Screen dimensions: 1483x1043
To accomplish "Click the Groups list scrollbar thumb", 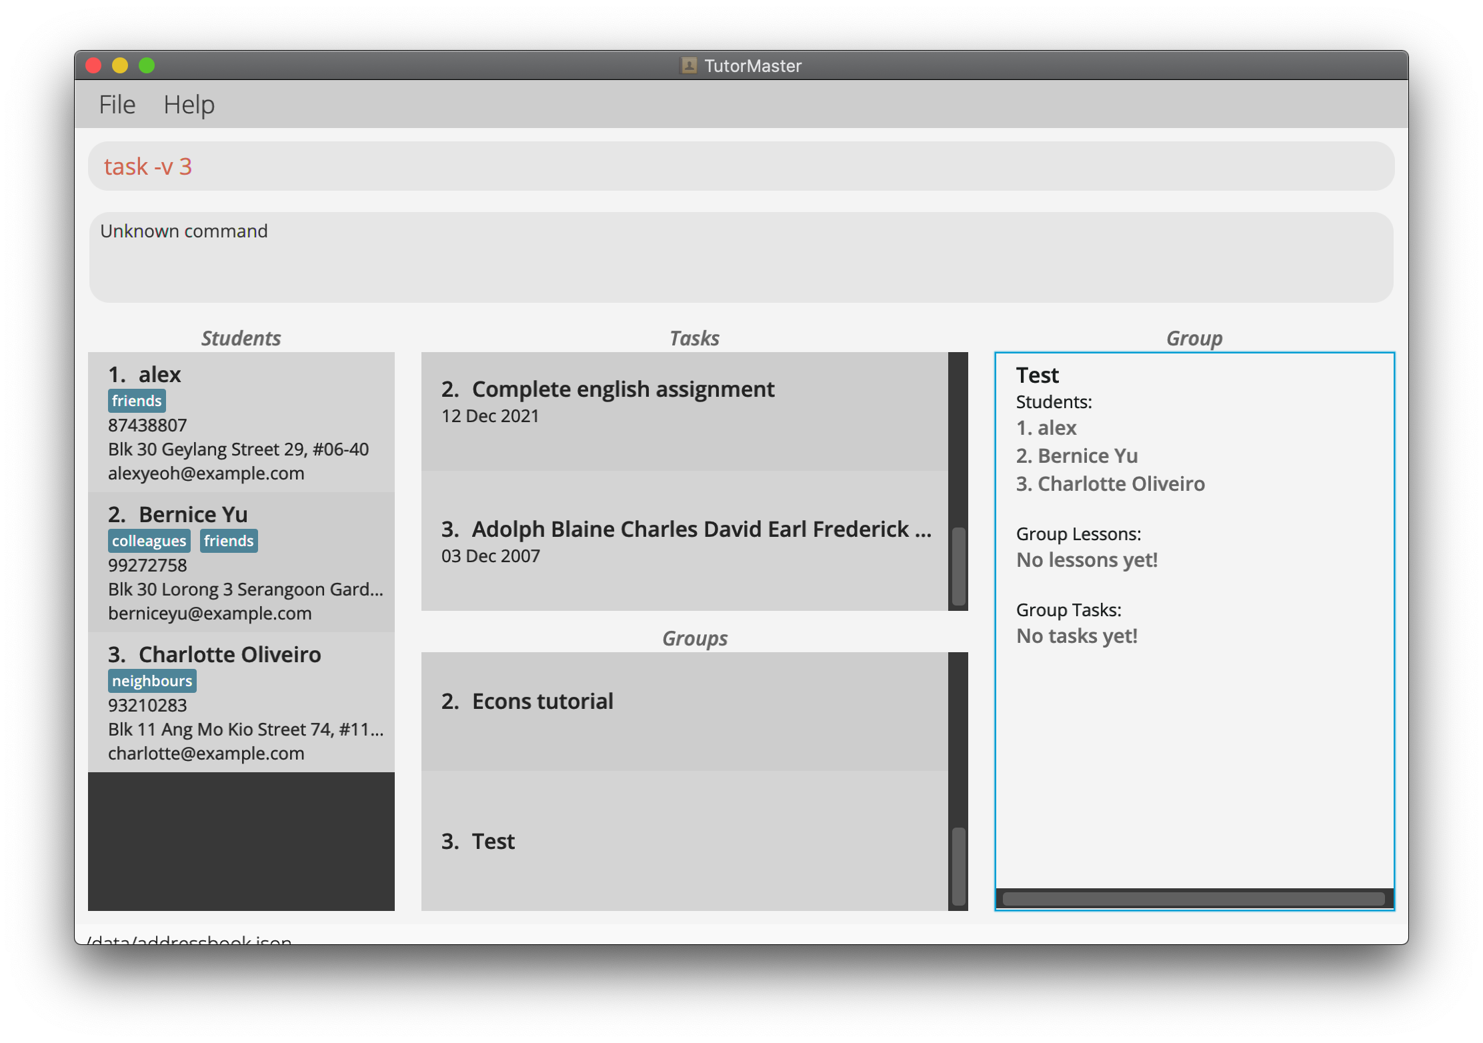I will click(958, 866).
